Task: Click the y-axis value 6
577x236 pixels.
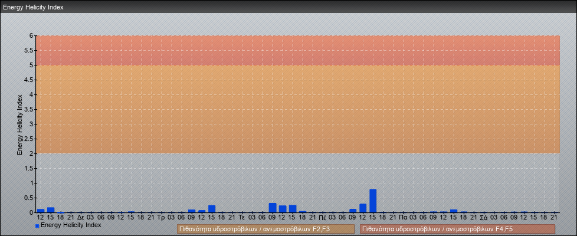Action: (32, 36)
